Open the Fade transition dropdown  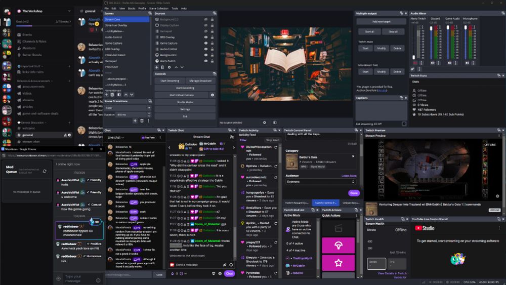[128, 108]
